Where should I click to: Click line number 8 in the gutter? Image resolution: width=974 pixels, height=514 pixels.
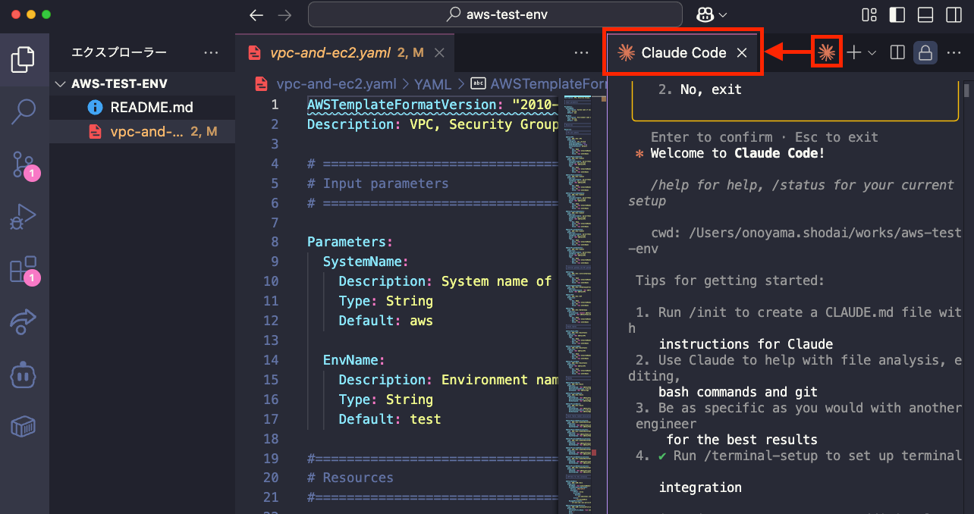point(275,242)
